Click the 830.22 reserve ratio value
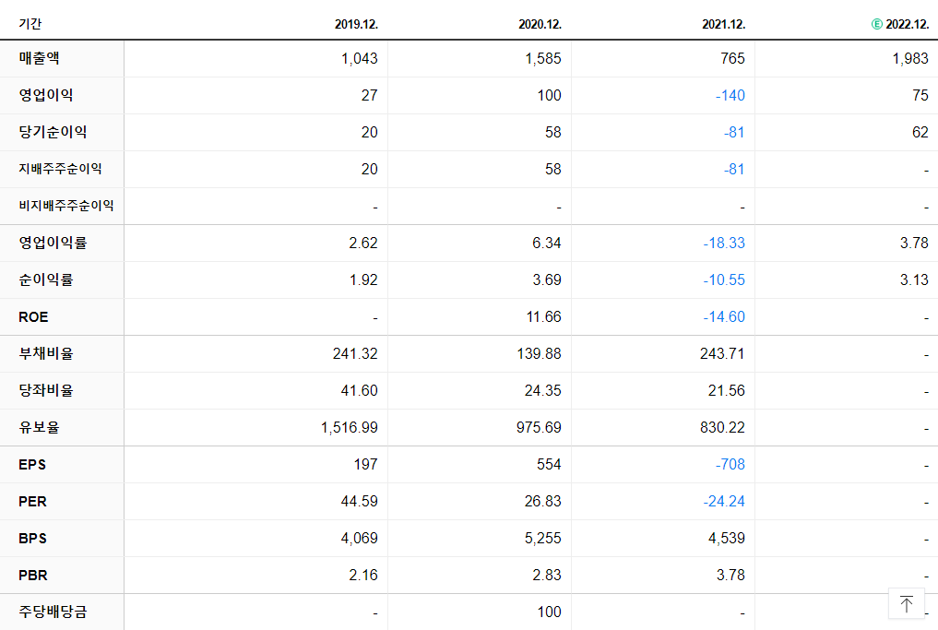This screenshot has width=938, height=630. 722,428
